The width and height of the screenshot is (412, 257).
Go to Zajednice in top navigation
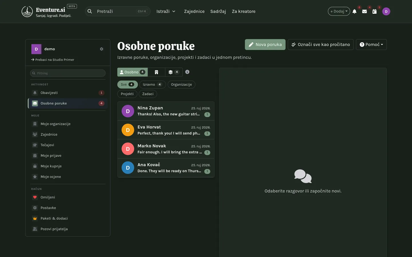tap(194, 11)
